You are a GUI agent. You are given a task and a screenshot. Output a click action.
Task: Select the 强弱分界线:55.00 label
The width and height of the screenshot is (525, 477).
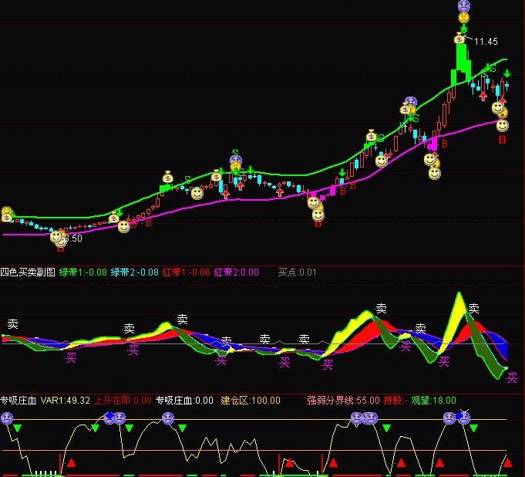343,401
